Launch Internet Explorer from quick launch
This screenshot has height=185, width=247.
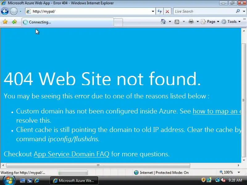pyautogui.click(x=37, y=180)
